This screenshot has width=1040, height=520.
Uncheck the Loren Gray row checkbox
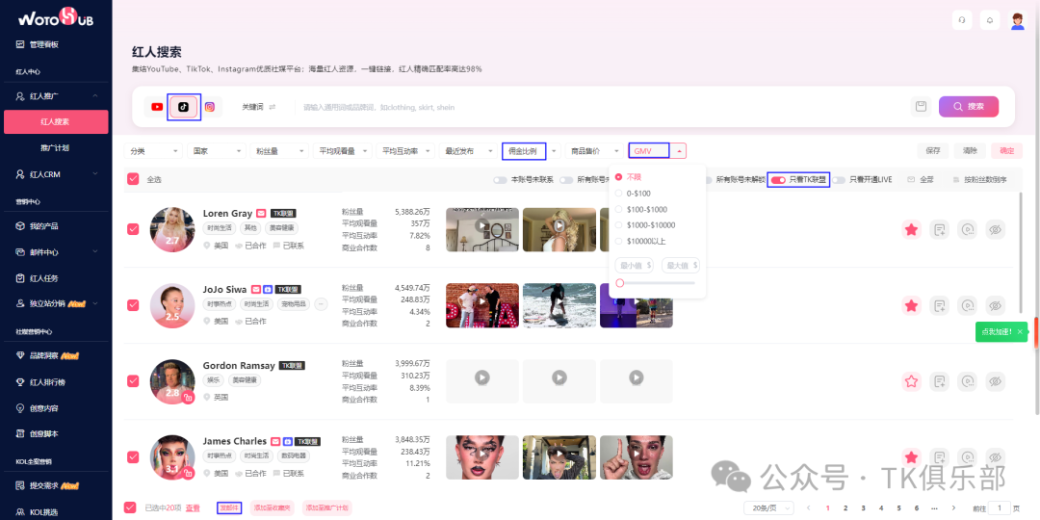(133, 229)
